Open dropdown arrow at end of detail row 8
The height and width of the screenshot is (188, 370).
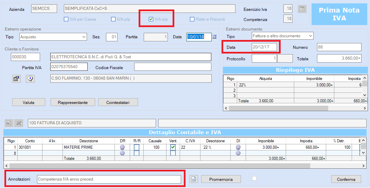[x=364, y=153]
